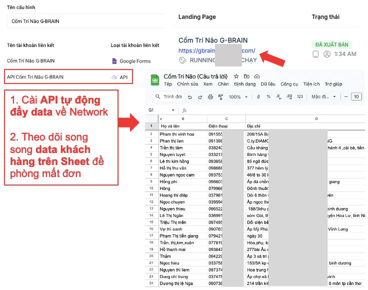The height and width of the screenshot is (290, 368).
Task: Click the fx formula icon
Action: click(x=184, y=110)
